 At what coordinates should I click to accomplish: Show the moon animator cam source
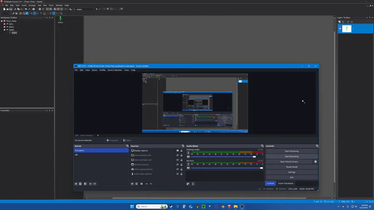[x=177, y=160]
